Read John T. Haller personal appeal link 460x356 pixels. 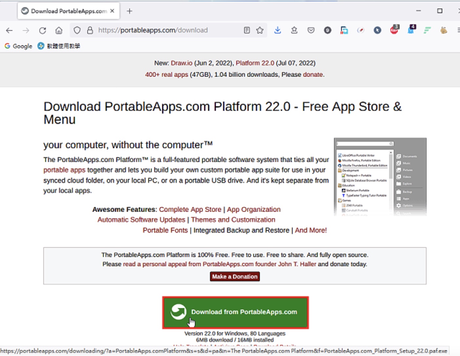(220, 264)
